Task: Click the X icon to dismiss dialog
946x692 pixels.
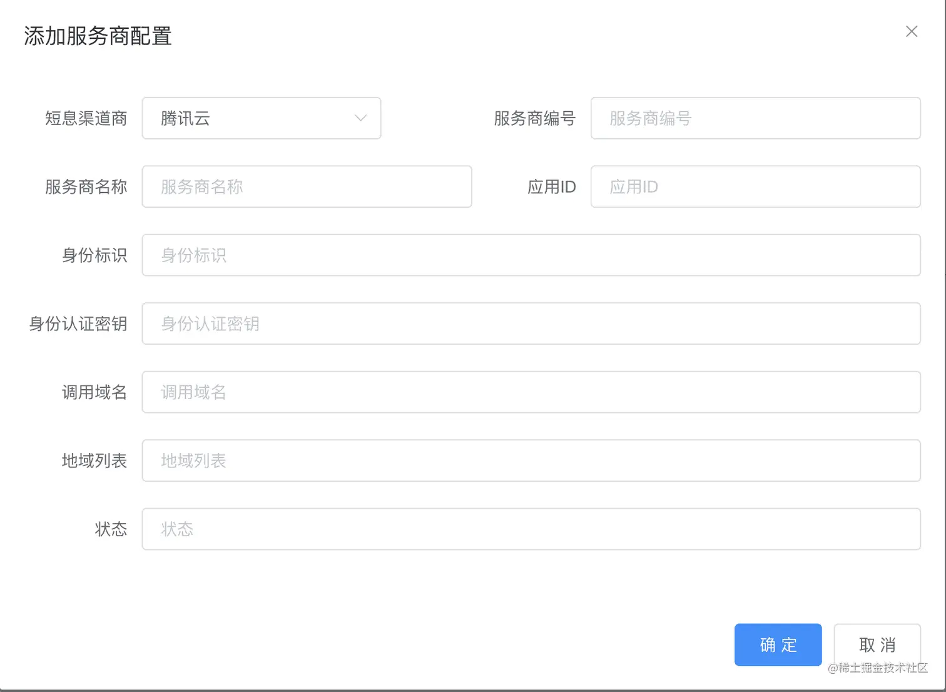Action: tap(911, 31)
